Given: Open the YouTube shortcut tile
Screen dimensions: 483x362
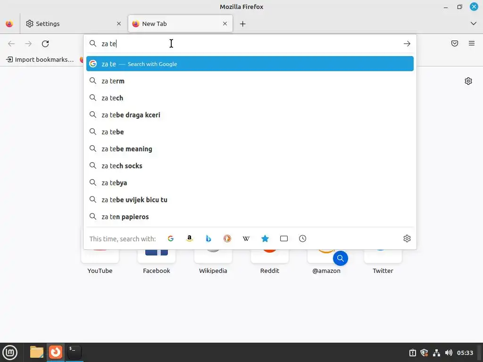Looking at the screenshot, I should tap(100, 262).
